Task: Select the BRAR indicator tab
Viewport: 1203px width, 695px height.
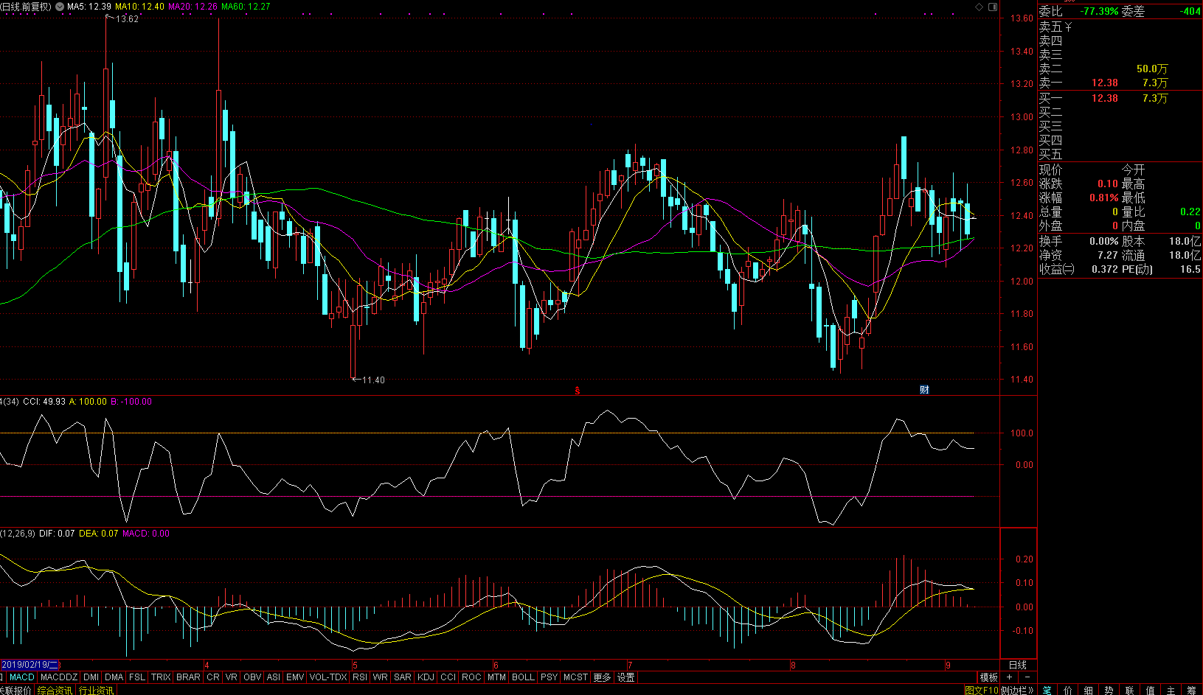Action: (x=188, y=677)
